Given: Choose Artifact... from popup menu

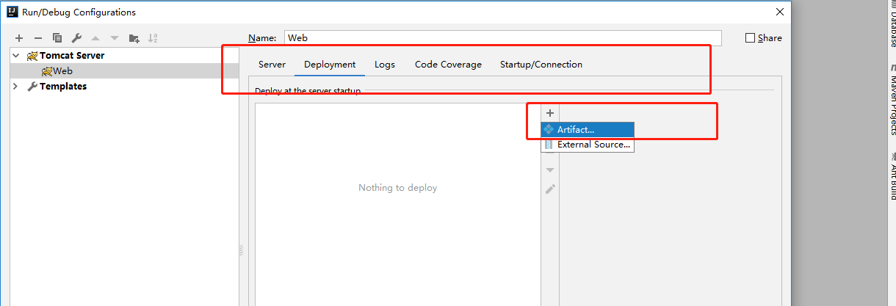Looking at the screenshot, I should [588, 130].
